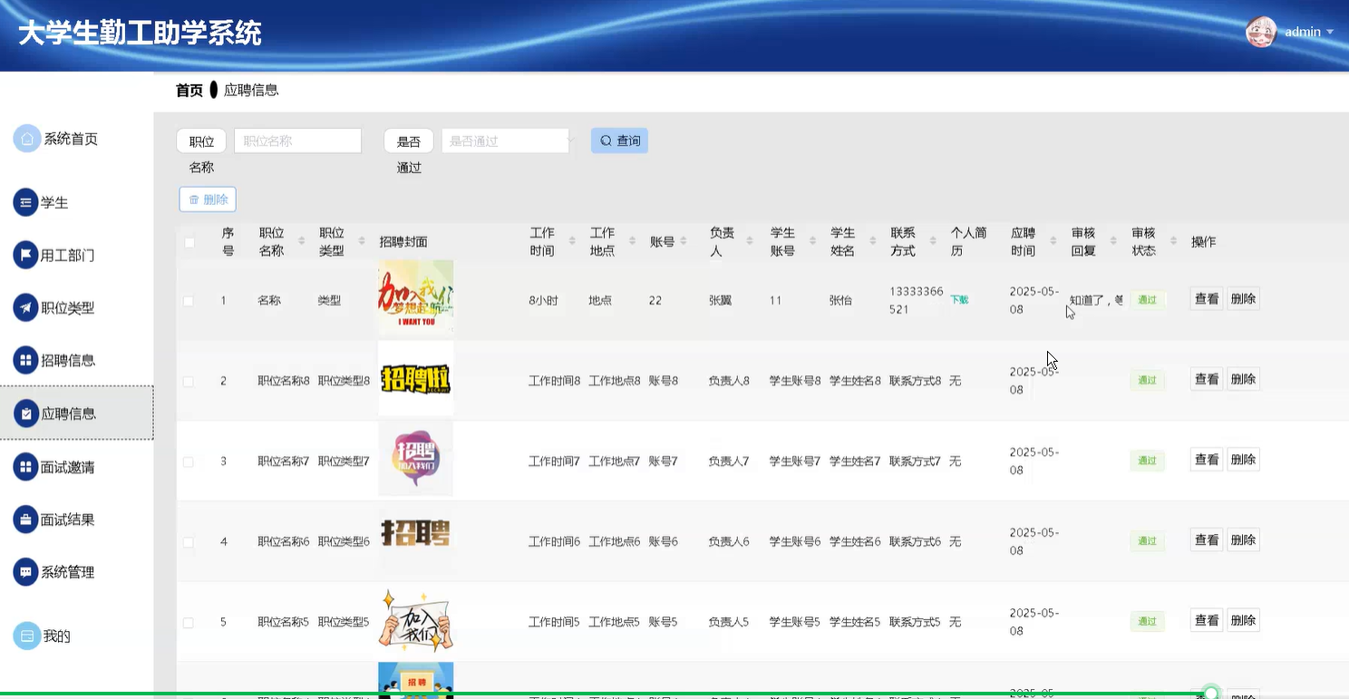Click the 下载 resume link in row 1
This screenshot has width=1349, height=699.
(959, 300)
